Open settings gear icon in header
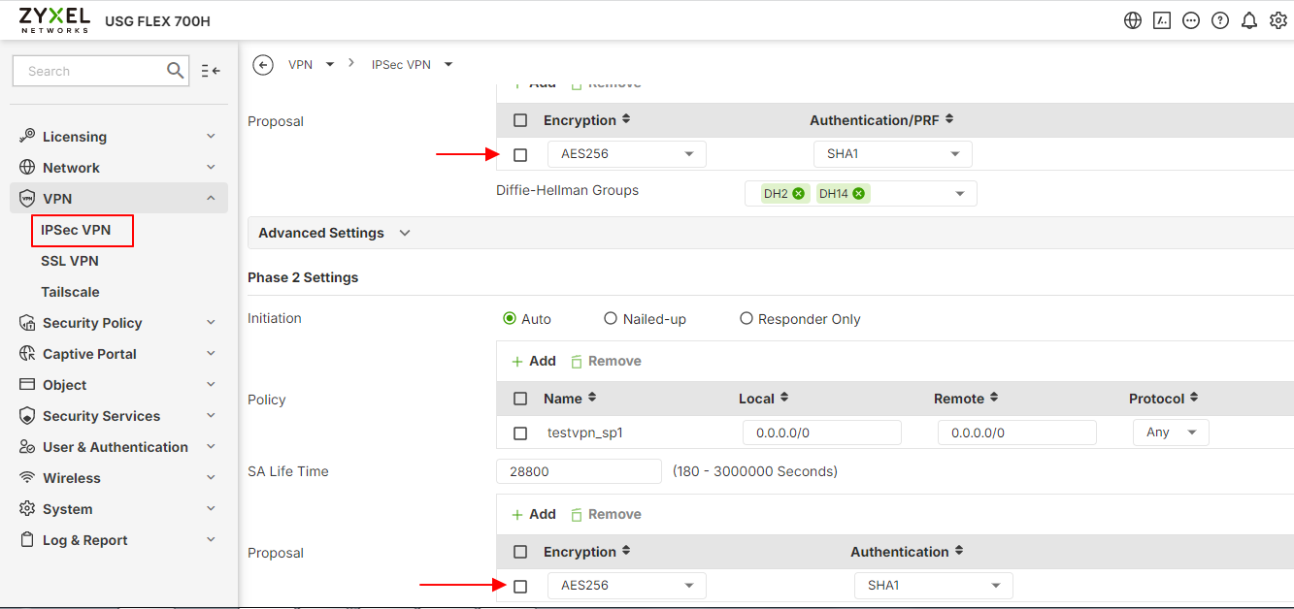 pyautogui.click(x=1278, y=20)
